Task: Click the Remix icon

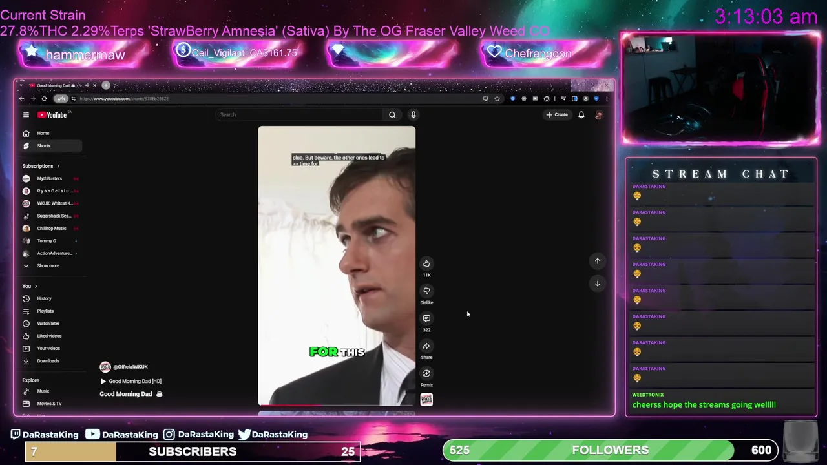Action: 426,373
